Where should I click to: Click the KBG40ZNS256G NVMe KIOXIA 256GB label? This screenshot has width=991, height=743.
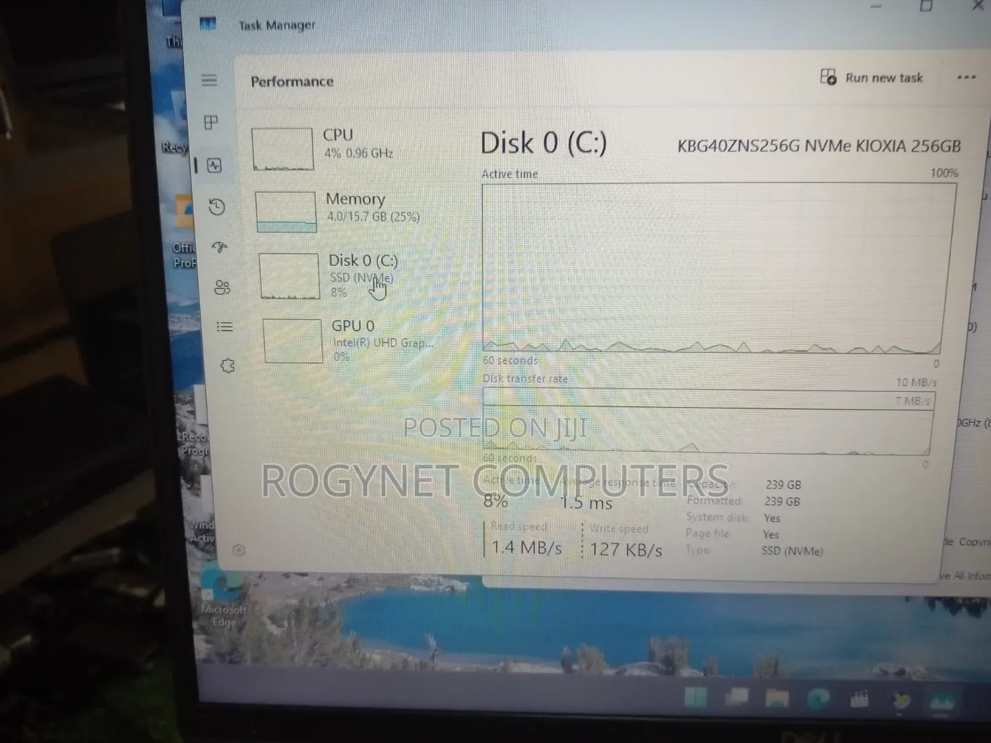click(x=819, y=146)
